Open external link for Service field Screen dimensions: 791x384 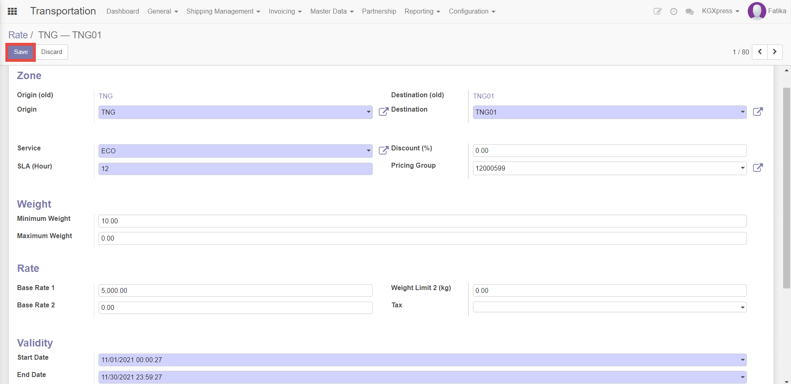click(383, 150)
